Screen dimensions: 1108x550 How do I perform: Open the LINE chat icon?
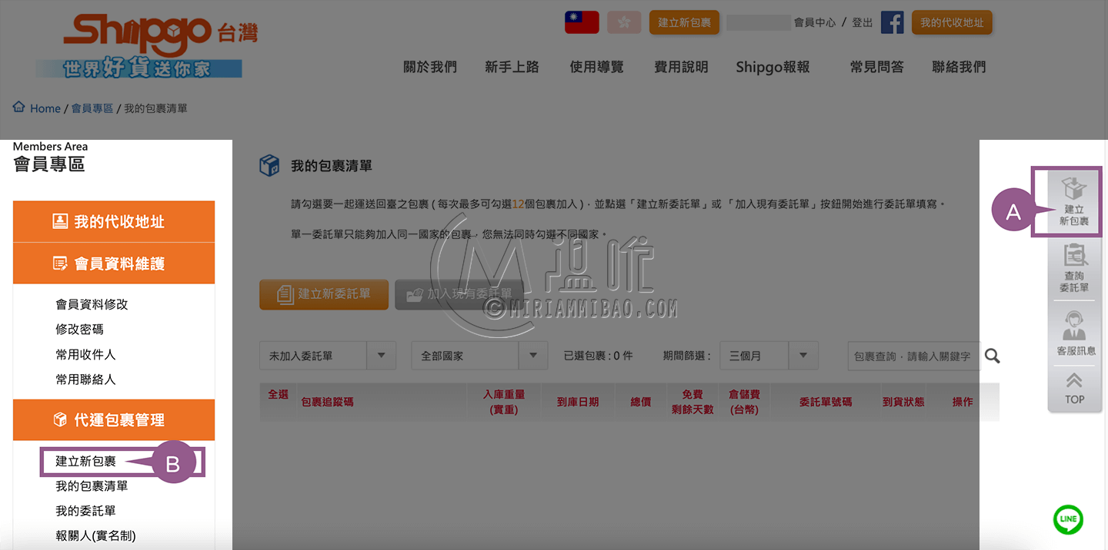(x=1068, y=519)
